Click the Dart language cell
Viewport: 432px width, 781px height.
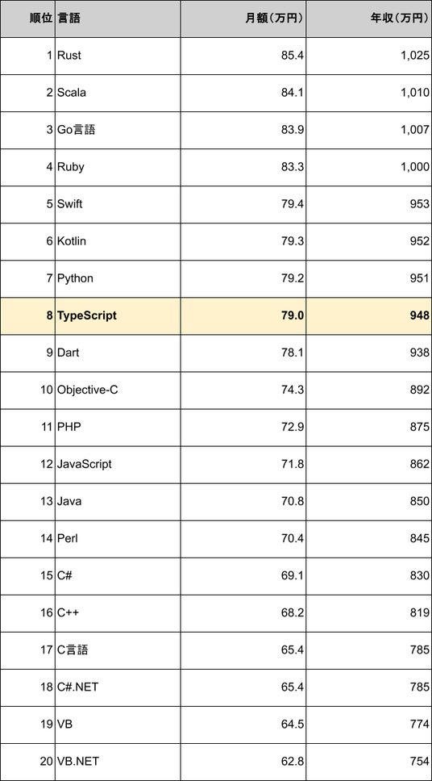tap(118, 353)
